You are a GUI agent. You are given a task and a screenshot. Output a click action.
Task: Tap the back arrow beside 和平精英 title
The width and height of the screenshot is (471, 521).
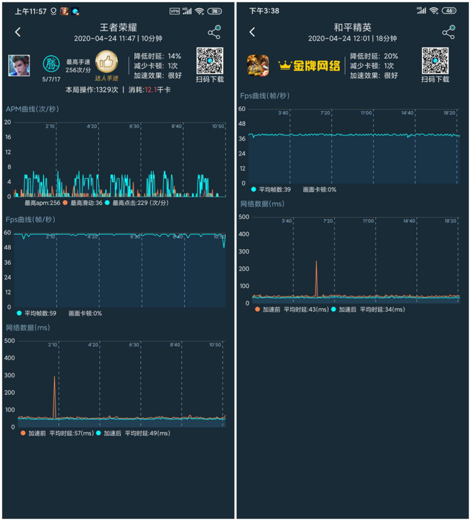click(252, 32)
